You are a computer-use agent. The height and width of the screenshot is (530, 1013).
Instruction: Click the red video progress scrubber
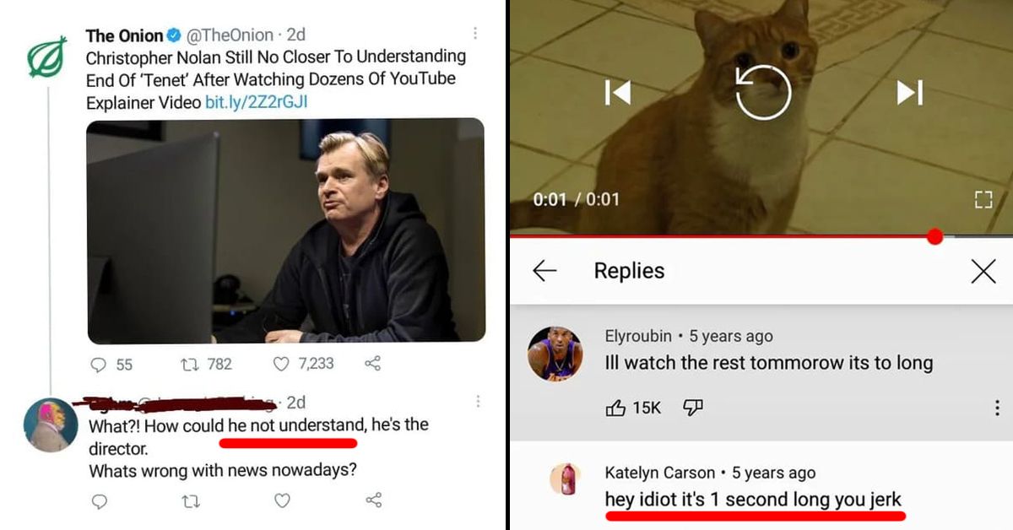[934, 237]
